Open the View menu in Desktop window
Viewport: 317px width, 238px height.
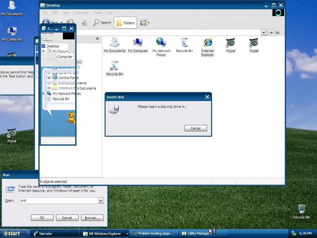click(x=66, y=13)
